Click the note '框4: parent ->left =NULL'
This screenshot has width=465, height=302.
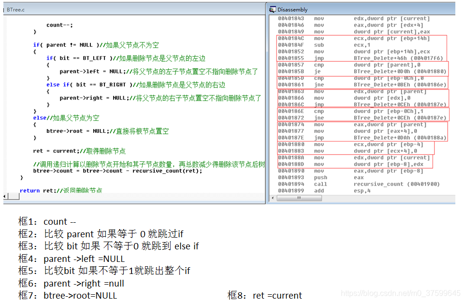pos(71,259)
